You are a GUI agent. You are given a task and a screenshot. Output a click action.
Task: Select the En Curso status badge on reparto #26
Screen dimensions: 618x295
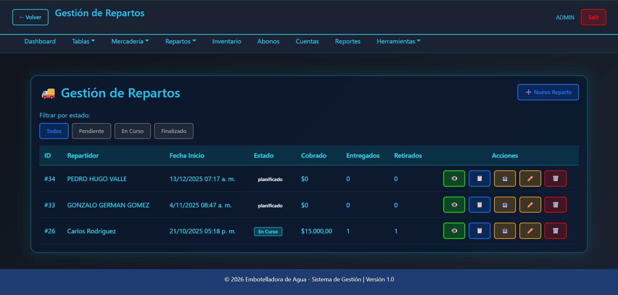268,231
